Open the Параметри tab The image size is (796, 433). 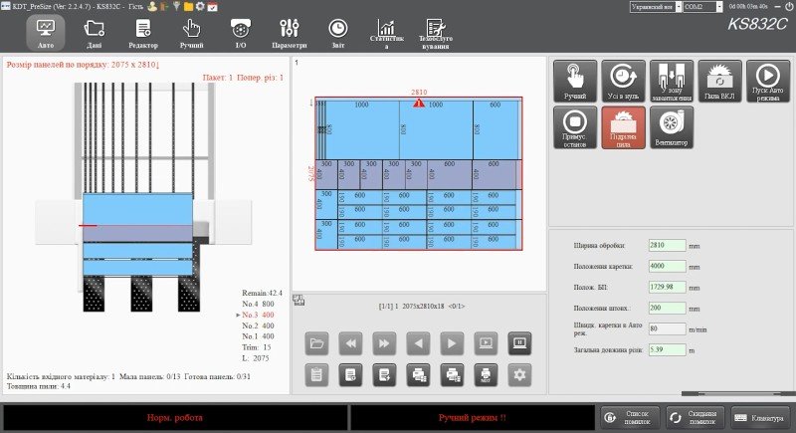coord(290,34)
